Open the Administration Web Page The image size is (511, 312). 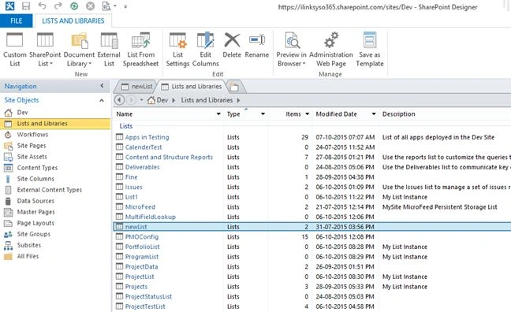(331, 50)
